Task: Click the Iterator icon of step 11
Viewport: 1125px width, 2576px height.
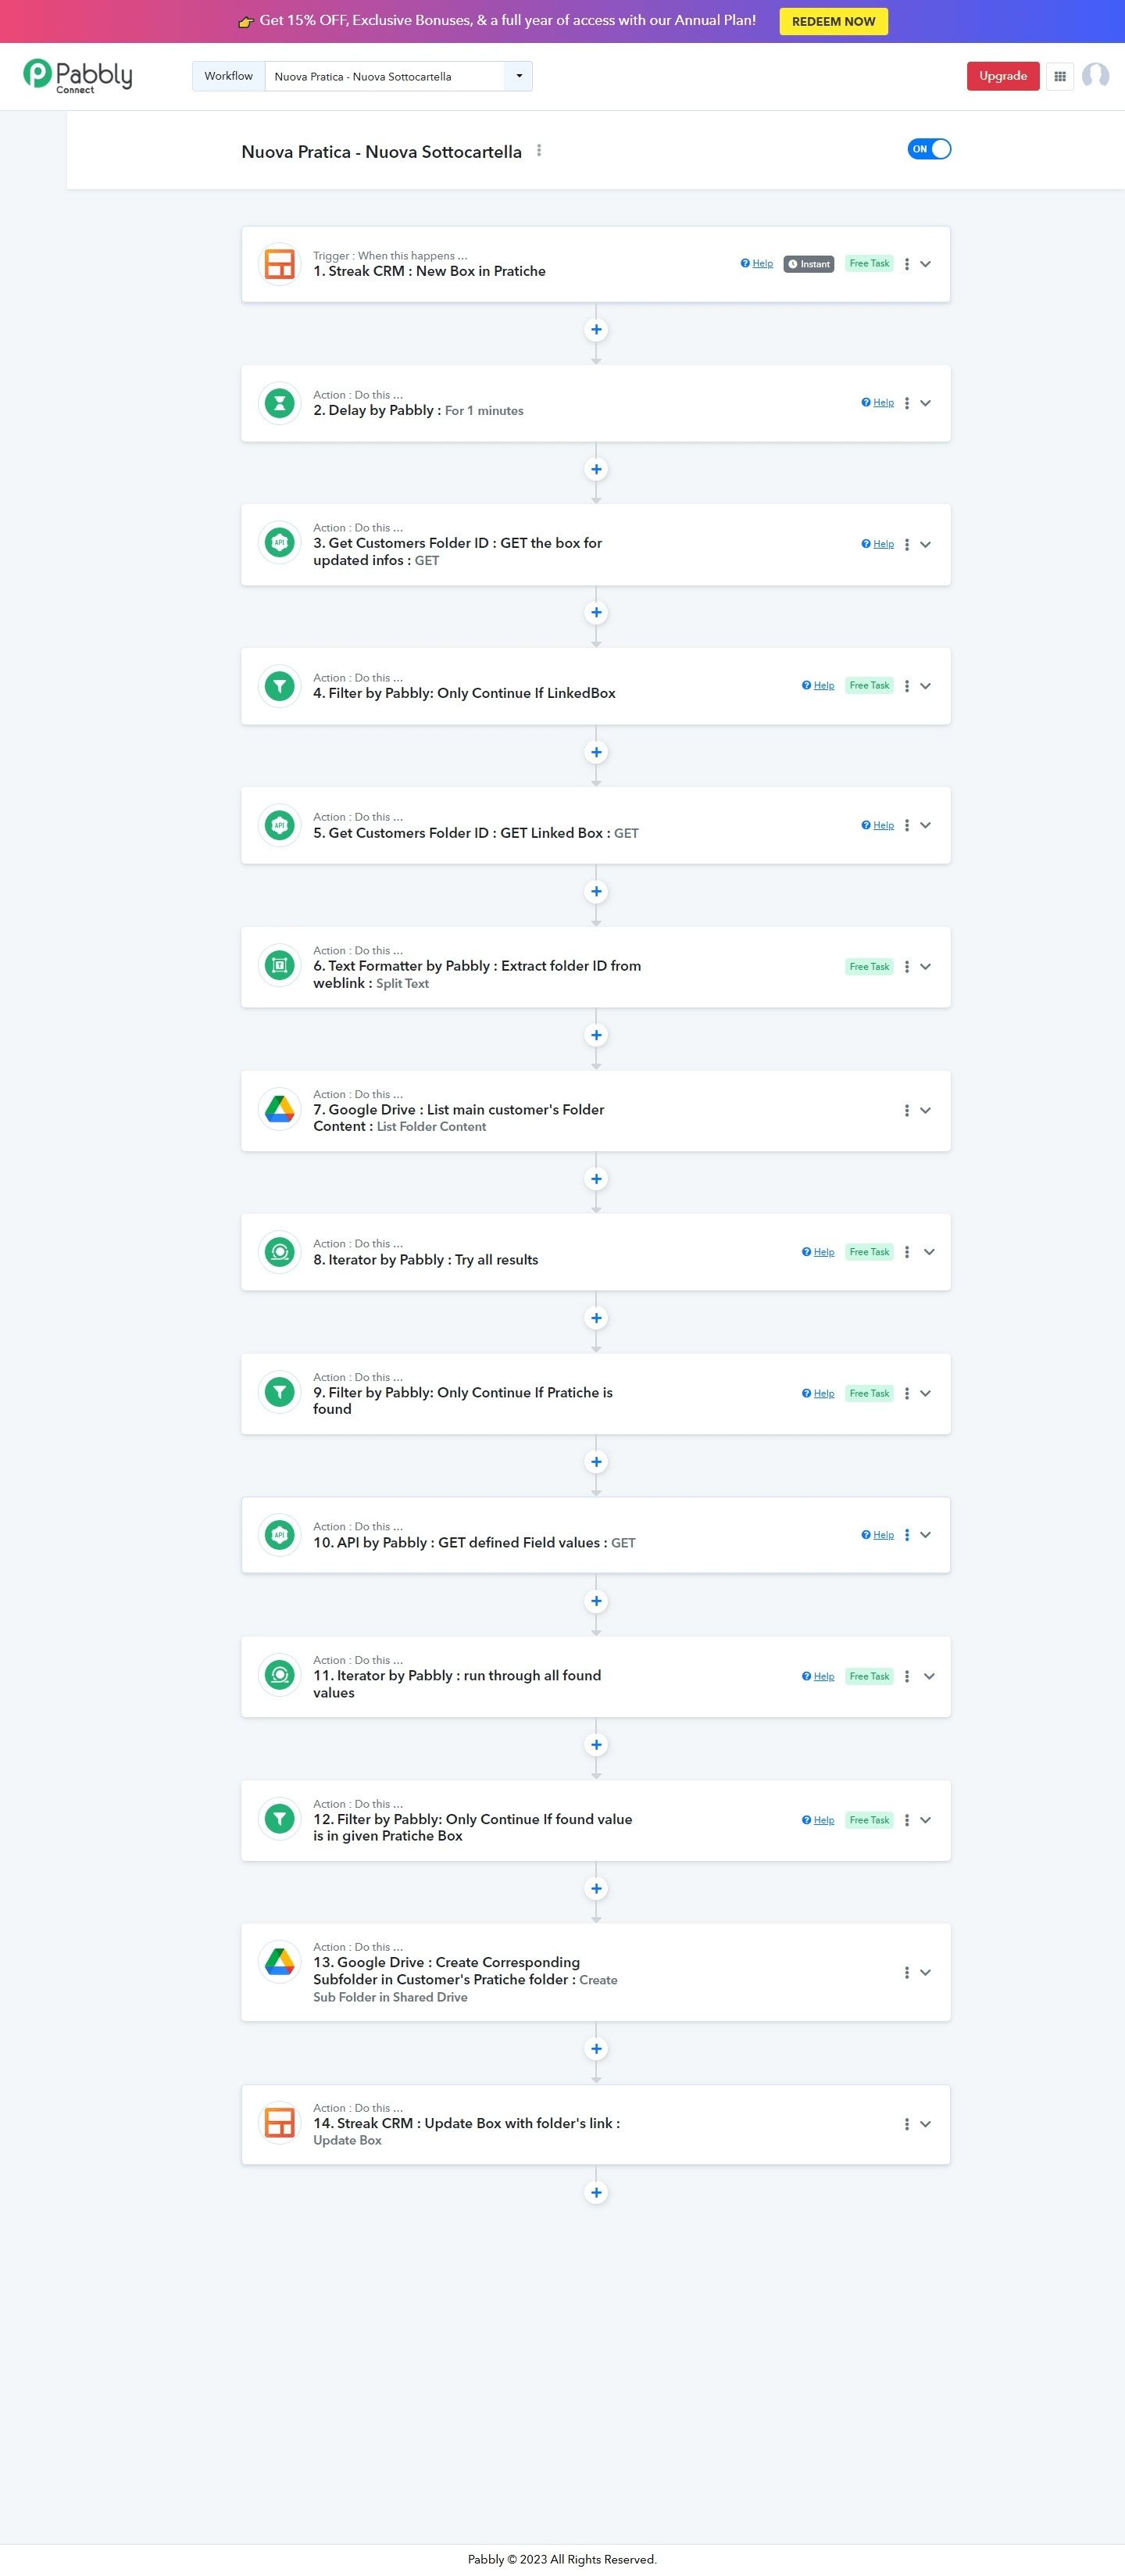Action: [x=280, y=1675]
